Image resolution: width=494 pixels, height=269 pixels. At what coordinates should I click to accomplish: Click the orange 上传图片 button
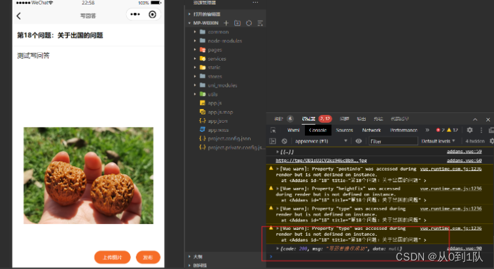point(112,257)
